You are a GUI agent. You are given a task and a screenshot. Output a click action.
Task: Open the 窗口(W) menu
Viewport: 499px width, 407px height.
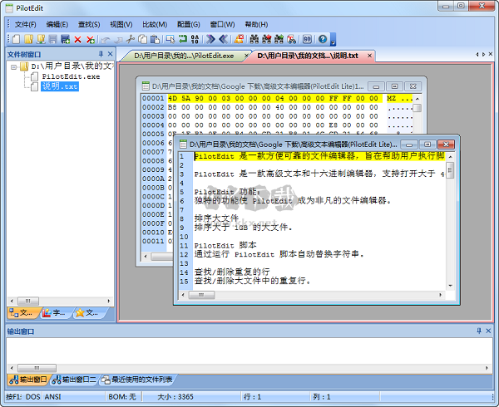222,24
